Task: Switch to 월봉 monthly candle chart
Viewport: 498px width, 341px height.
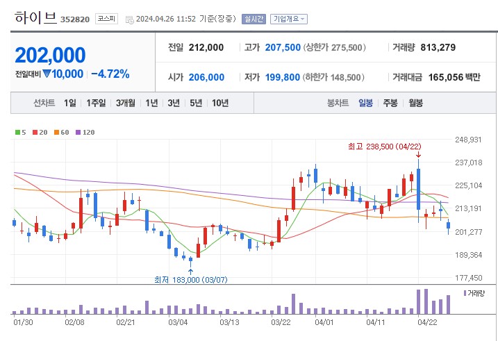Action: point(415,103)
